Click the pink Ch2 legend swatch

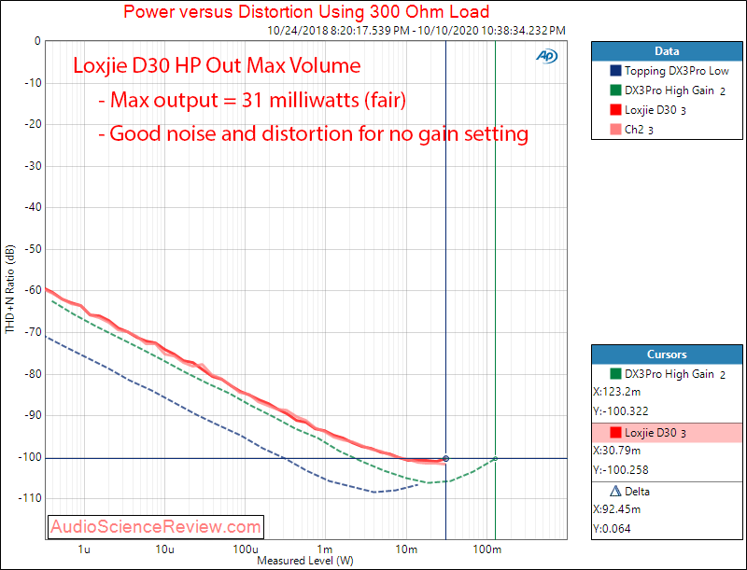[615, 130]
